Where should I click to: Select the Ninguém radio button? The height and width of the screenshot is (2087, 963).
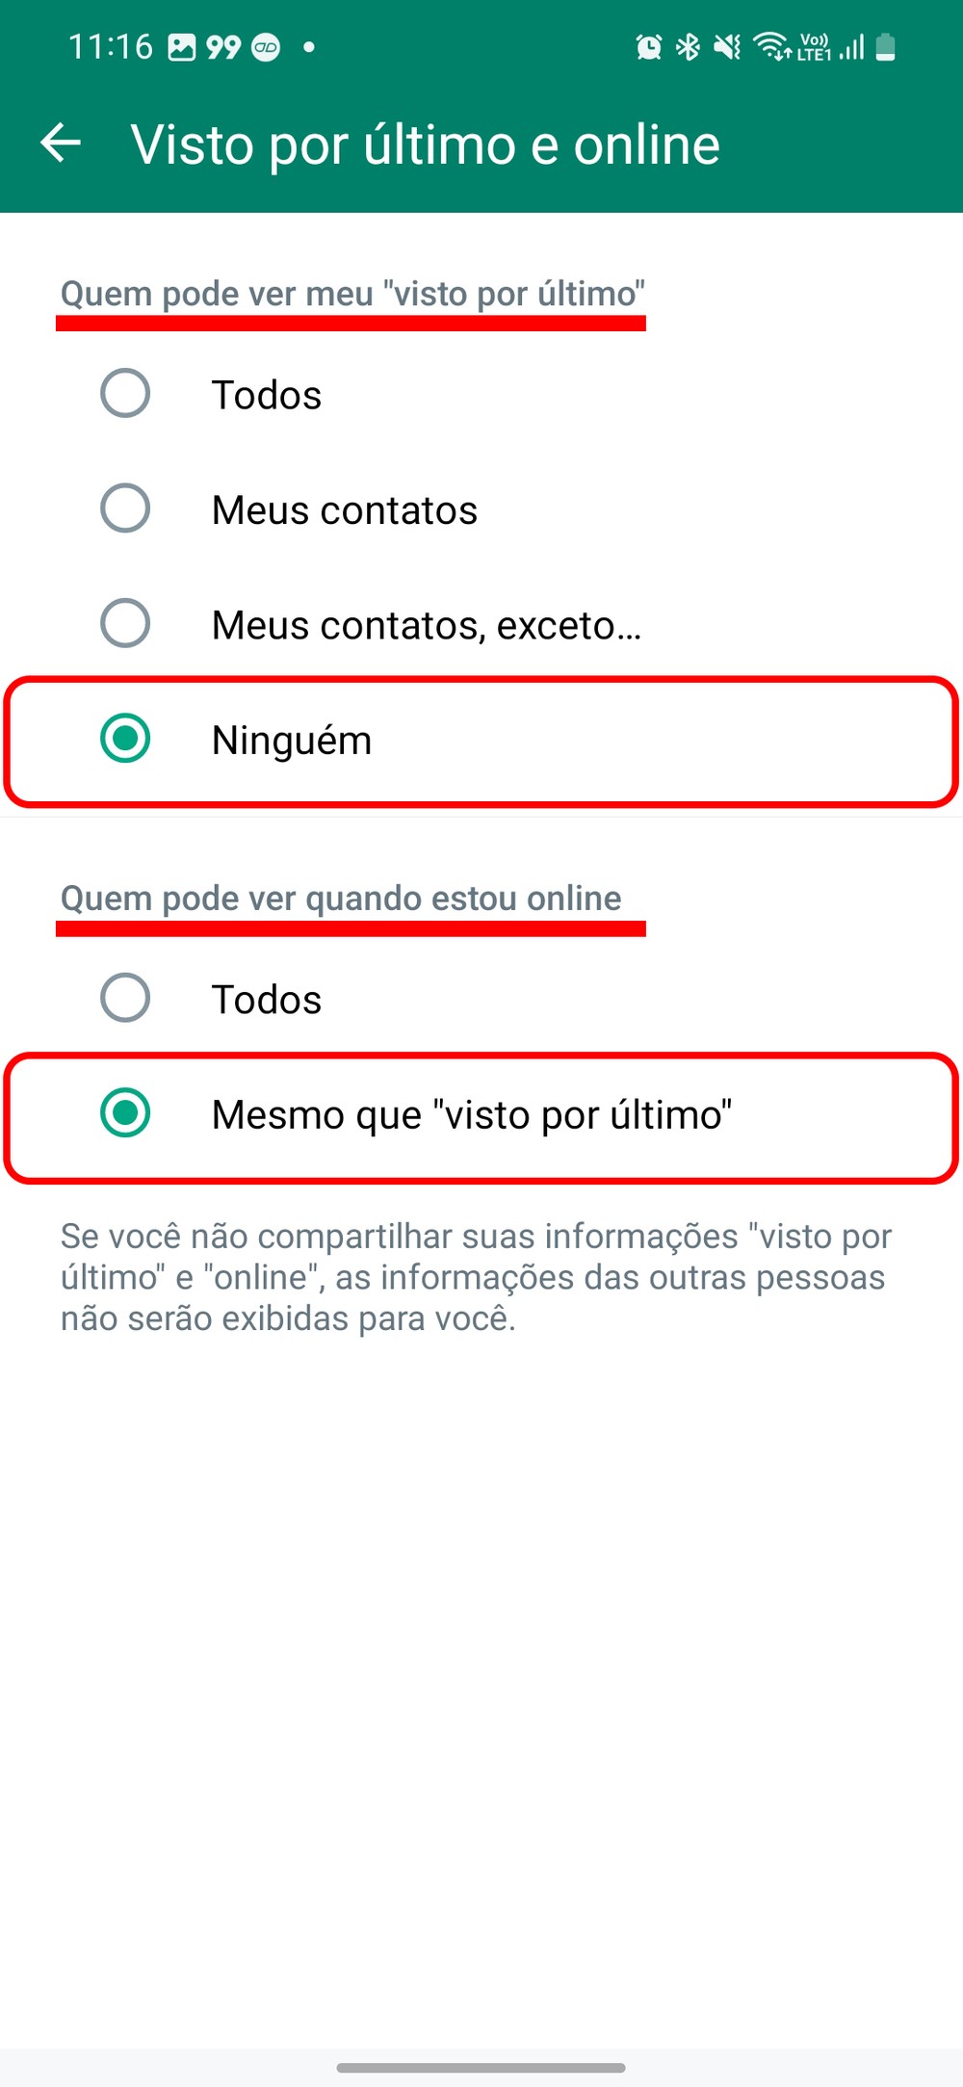pyautogui.click(x=125, y=739)
